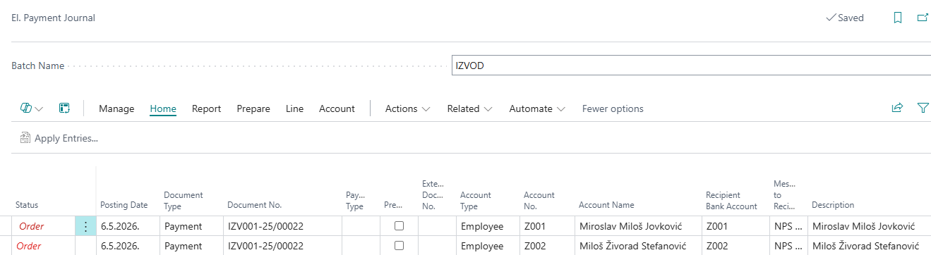Click Fewer options
This screenshot has width=931, height=255.
point(613,108)
